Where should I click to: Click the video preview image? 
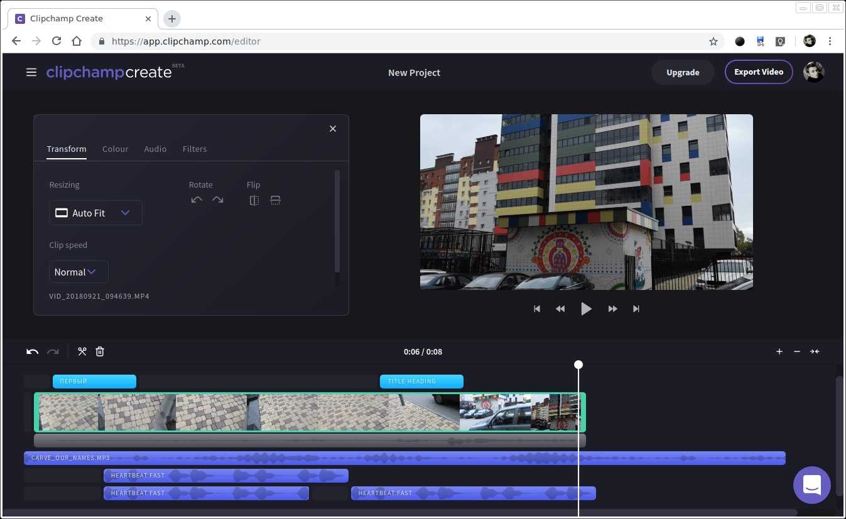[587, 201]
